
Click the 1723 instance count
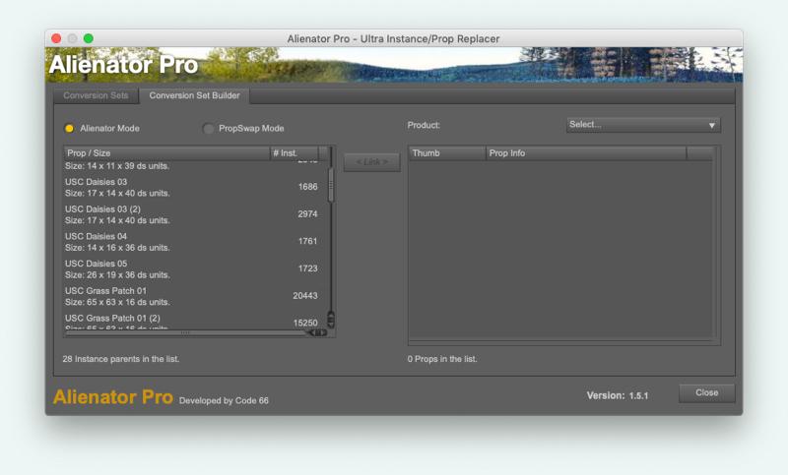(x=307, y=268)
